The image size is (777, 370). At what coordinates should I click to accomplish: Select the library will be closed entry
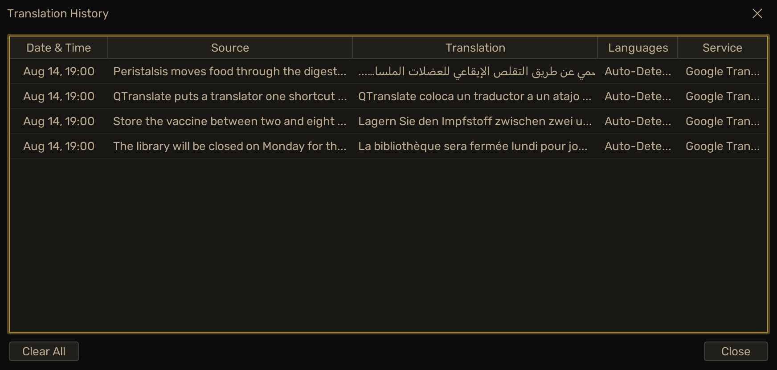[230, 146]
